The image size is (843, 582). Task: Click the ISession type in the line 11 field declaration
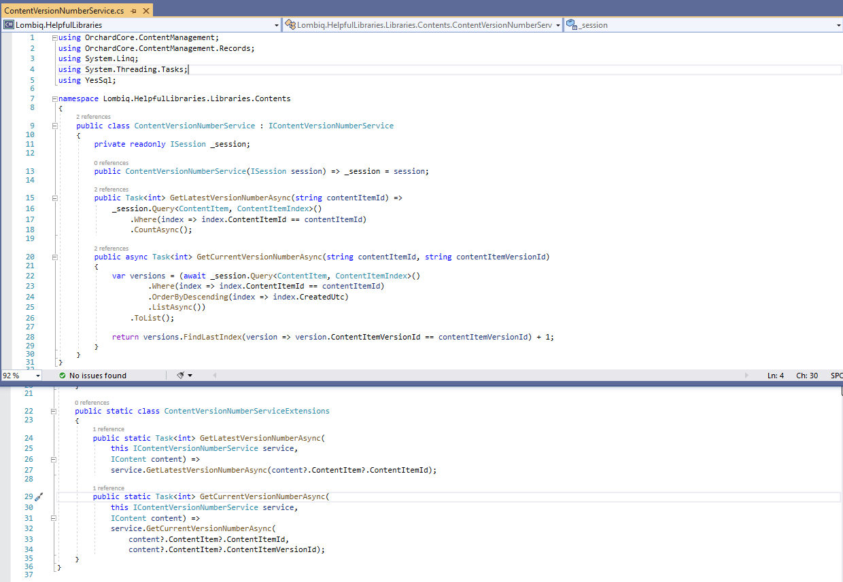(188, 144)
